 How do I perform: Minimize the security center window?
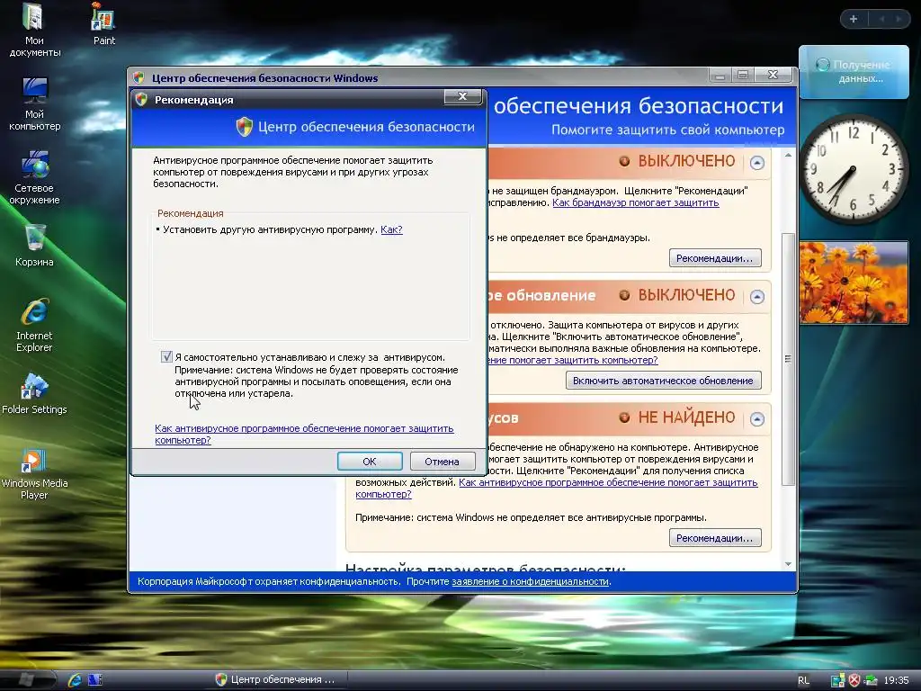tap(720, 76)
